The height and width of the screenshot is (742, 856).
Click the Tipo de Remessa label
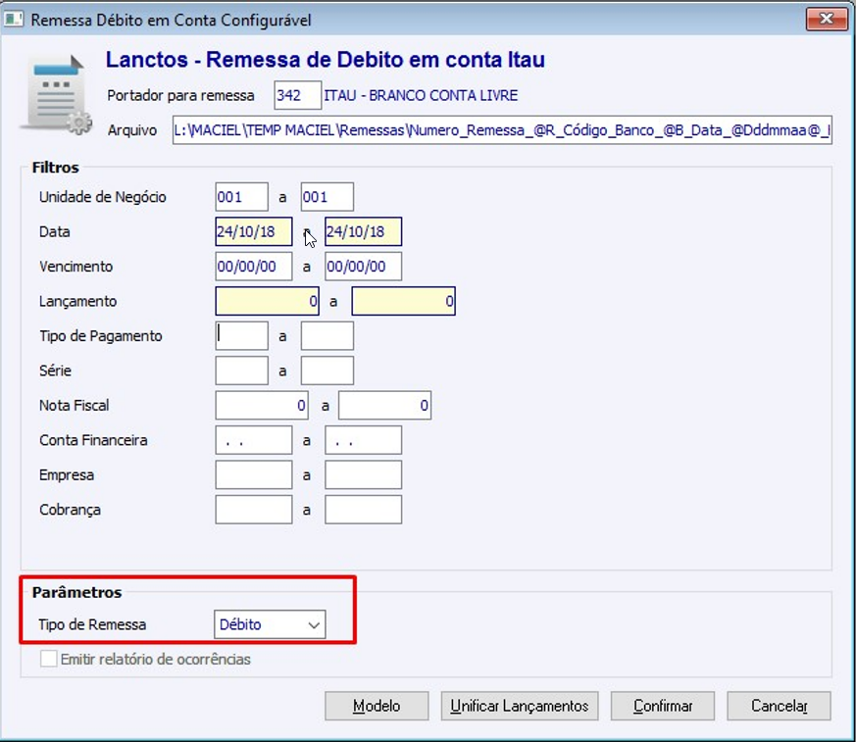pyautogui.click(x=92, y=624)
